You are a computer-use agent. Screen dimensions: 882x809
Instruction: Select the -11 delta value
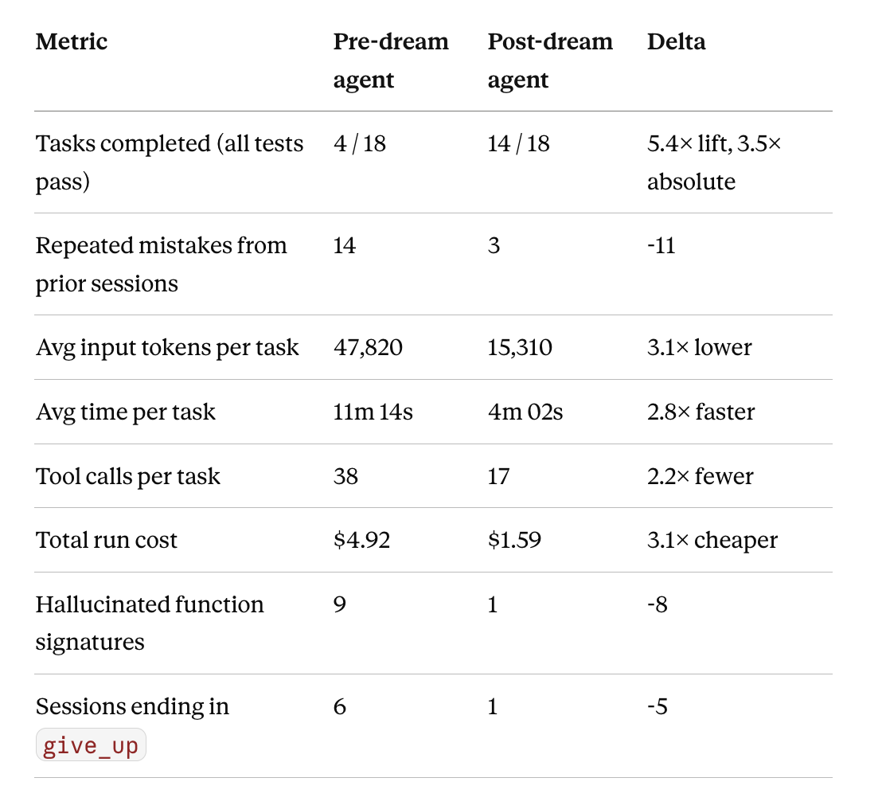(661, 245)
